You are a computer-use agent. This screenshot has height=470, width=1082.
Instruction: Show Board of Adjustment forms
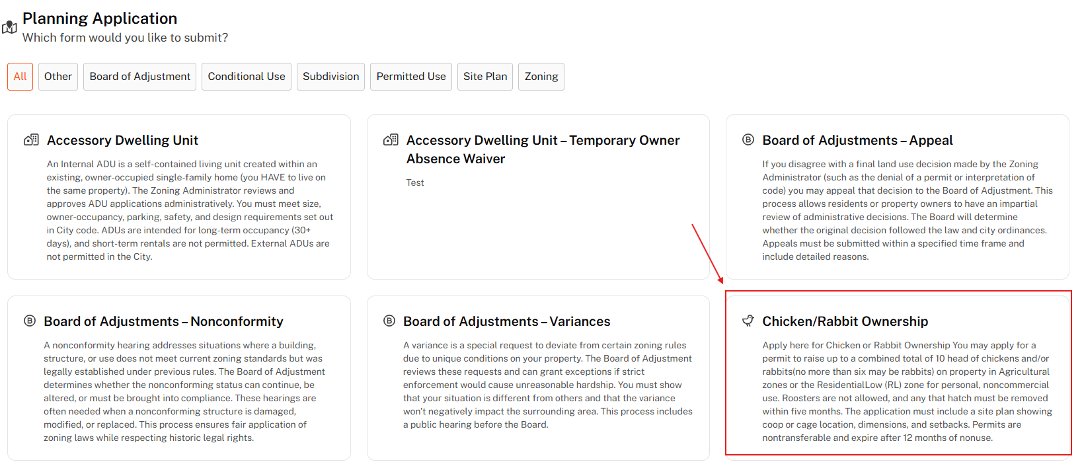click(139, 77)
